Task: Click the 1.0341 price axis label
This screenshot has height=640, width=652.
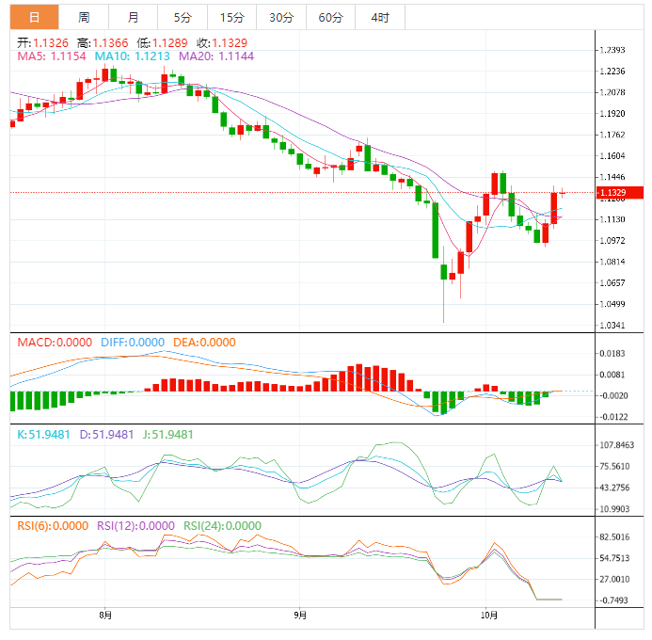Action: click(612, 326)
